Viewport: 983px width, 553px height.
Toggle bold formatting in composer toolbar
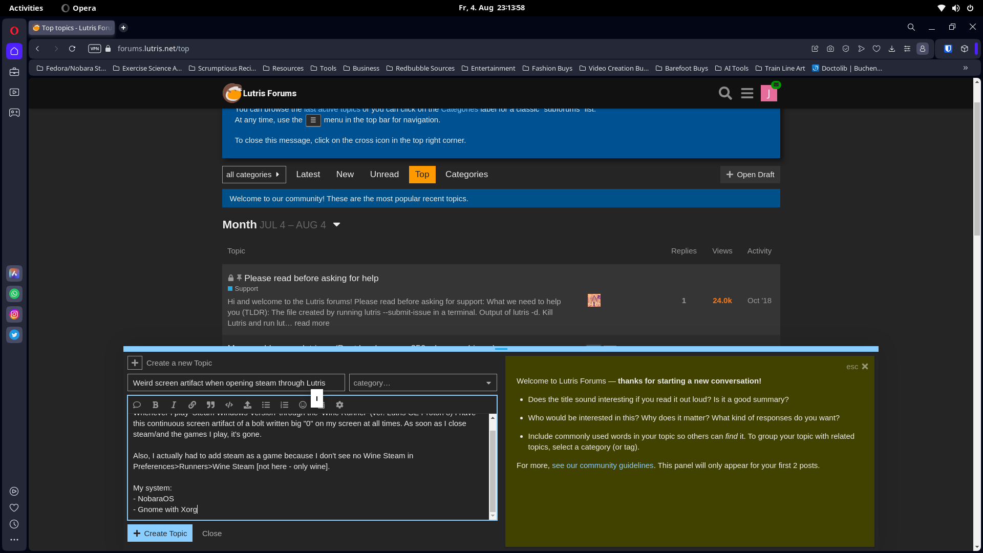point(155,405)
